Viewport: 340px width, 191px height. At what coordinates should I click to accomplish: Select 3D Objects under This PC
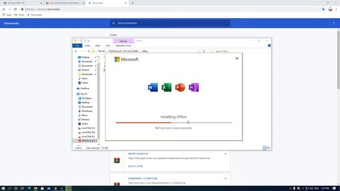(x=87, y=98)
